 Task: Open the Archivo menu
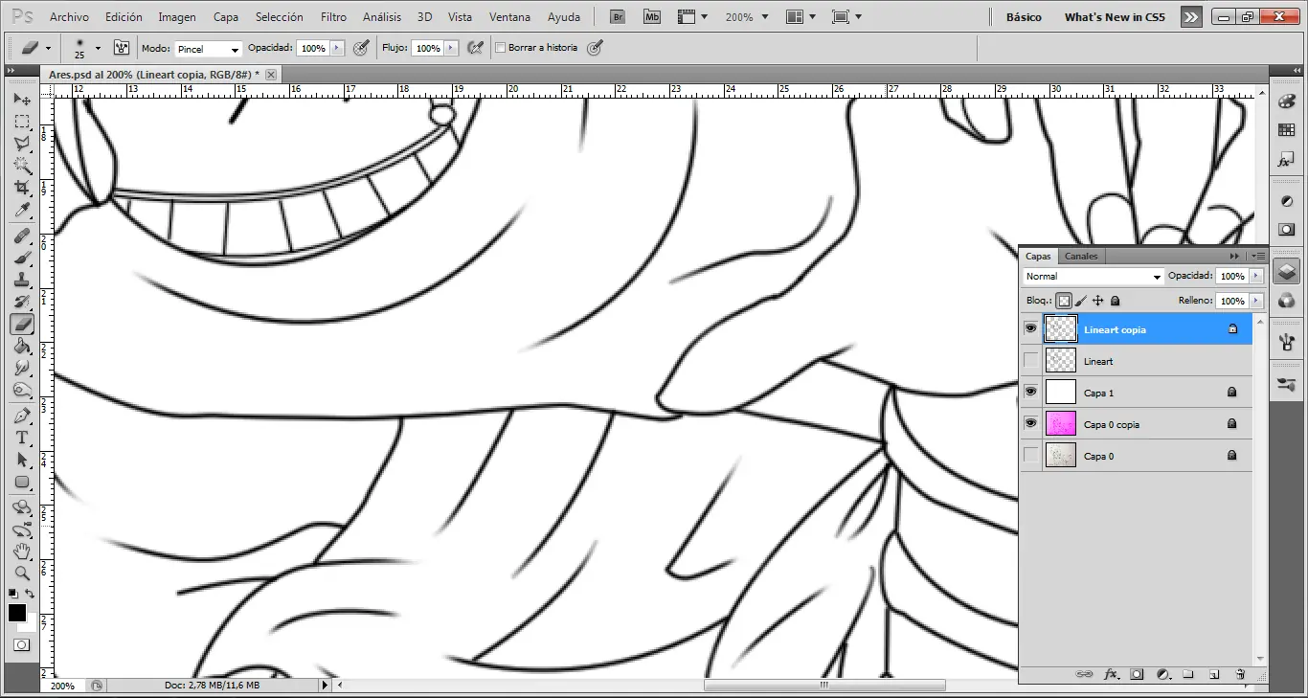point(69,17)
